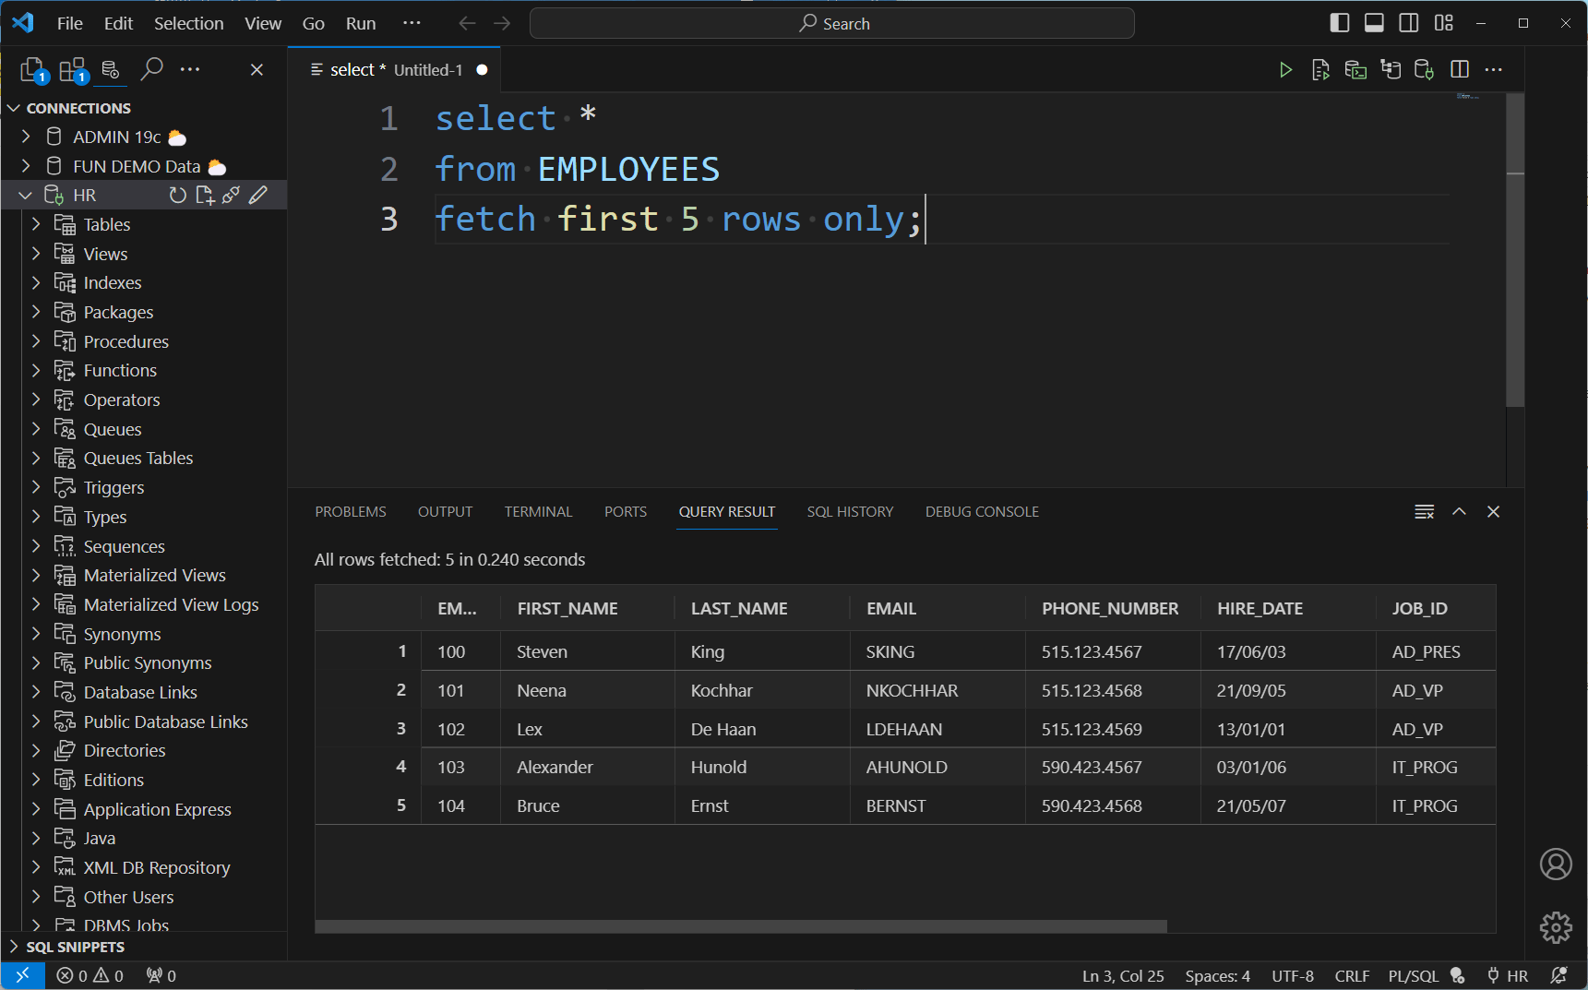
Task: Select the Application Express tree item
Action: pos(157,809)
